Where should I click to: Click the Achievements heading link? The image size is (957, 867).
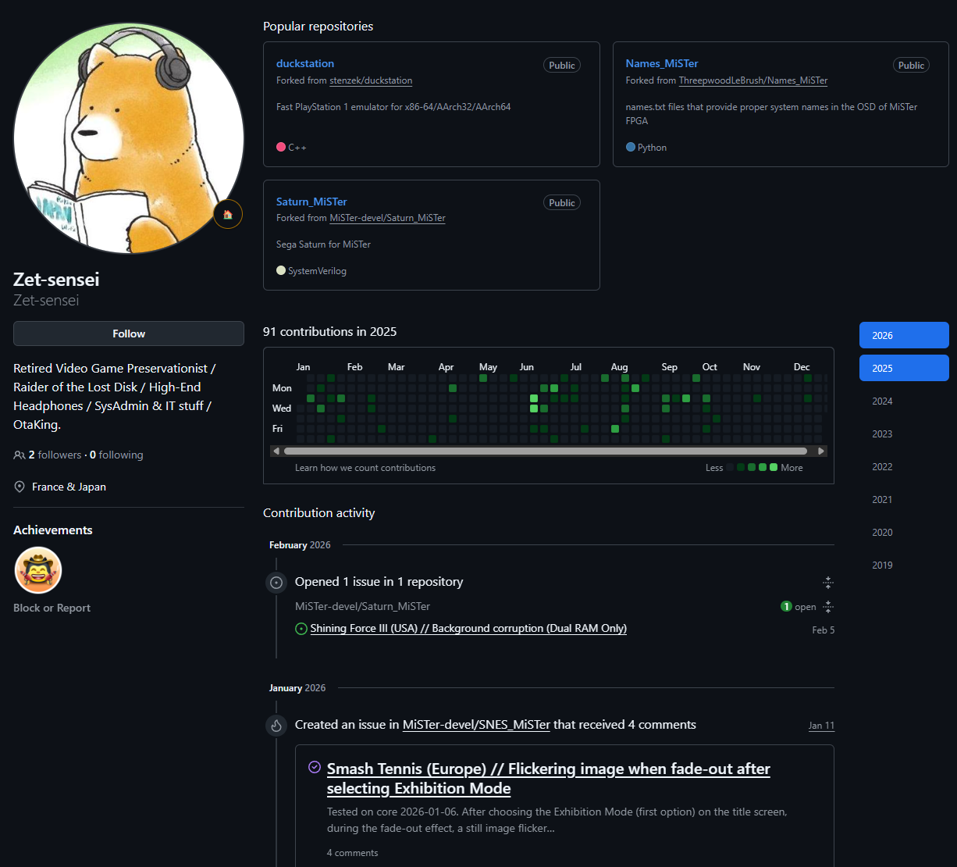(53, 530)
